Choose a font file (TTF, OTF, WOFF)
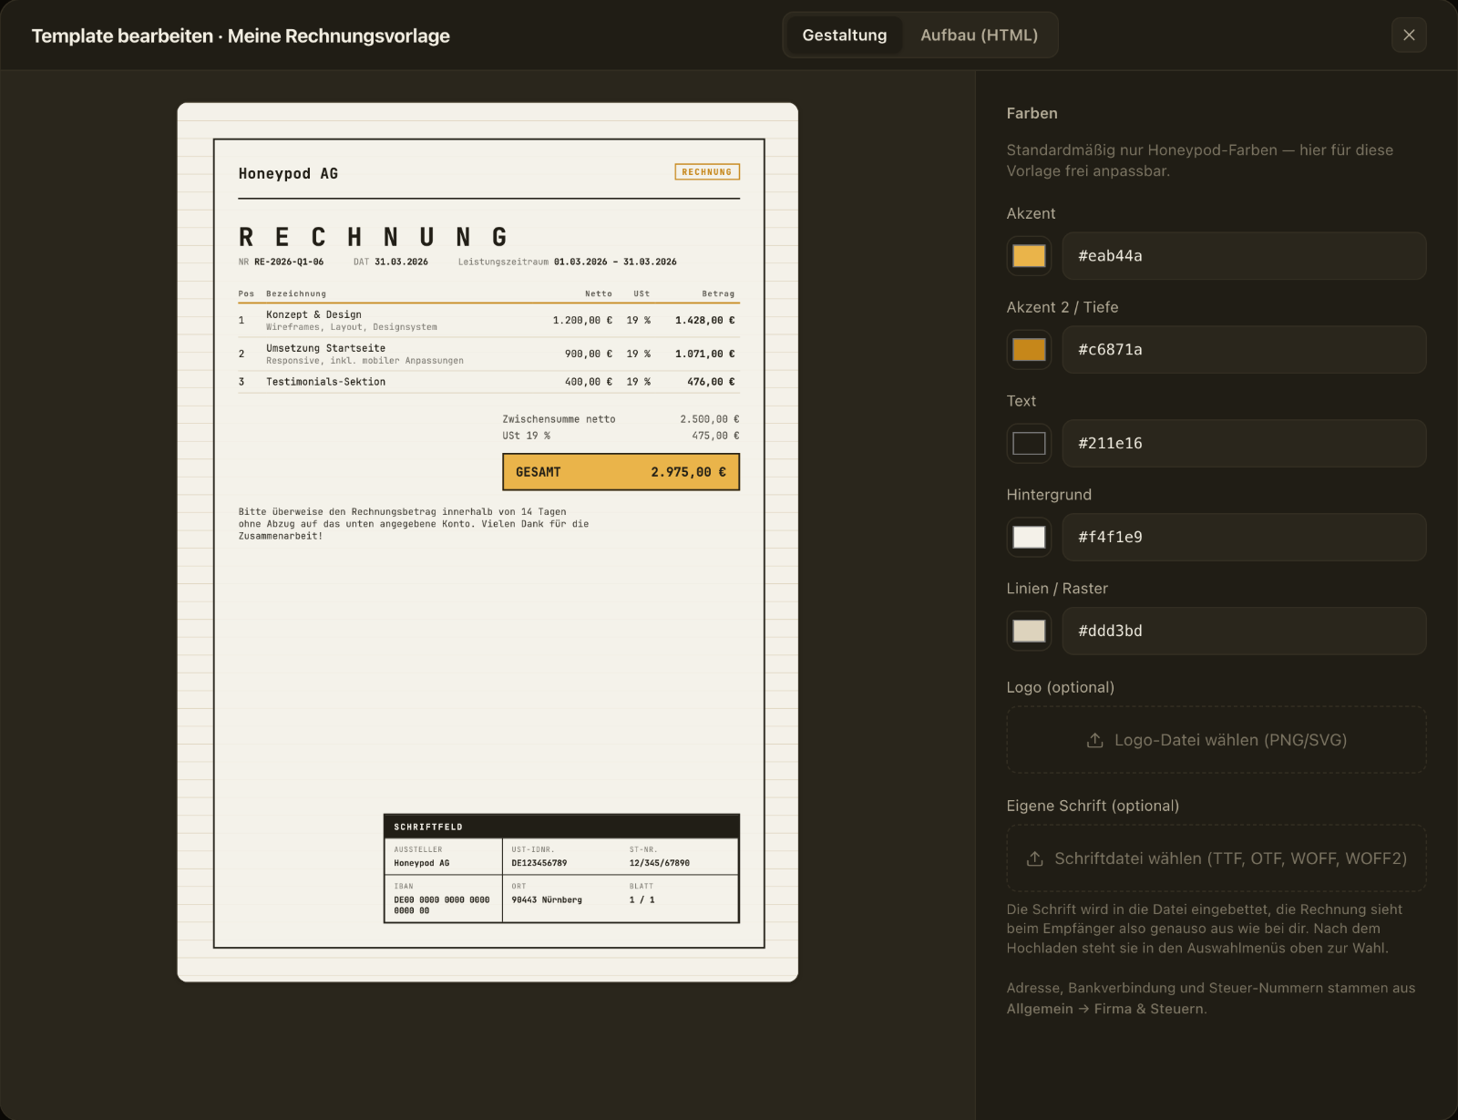 pos(1217,858)
